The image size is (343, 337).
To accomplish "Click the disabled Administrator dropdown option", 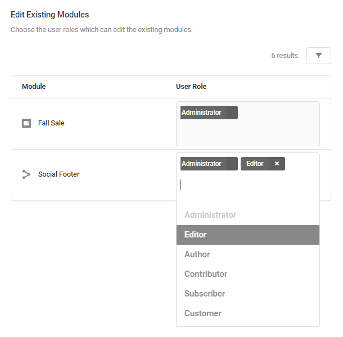I will click(248, 215).
